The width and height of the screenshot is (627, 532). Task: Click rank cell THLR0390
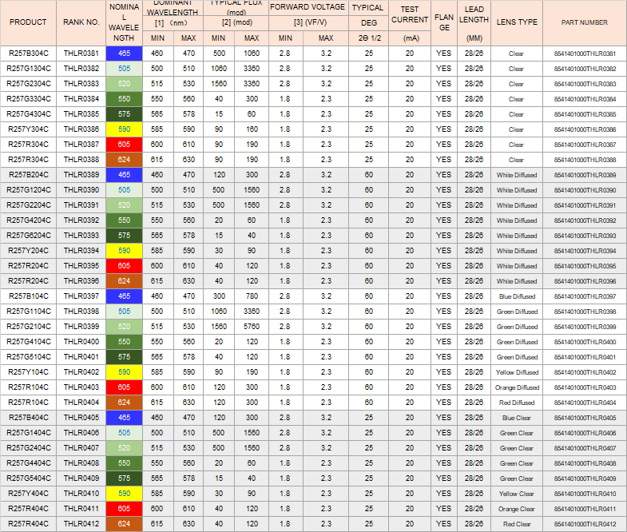pos(81,190)
